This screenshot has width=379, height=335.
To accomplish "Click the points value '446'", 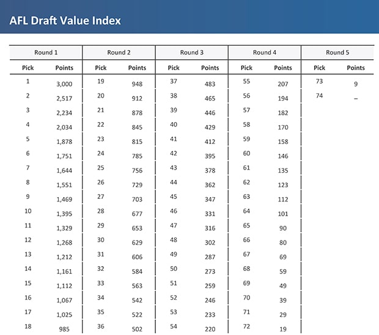I will 210,113.
